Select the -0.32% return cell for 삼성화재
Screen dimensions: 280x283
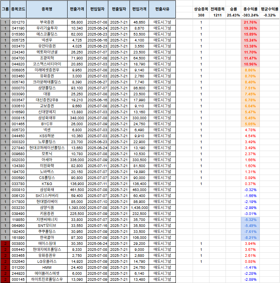click(x=250, y=190)
